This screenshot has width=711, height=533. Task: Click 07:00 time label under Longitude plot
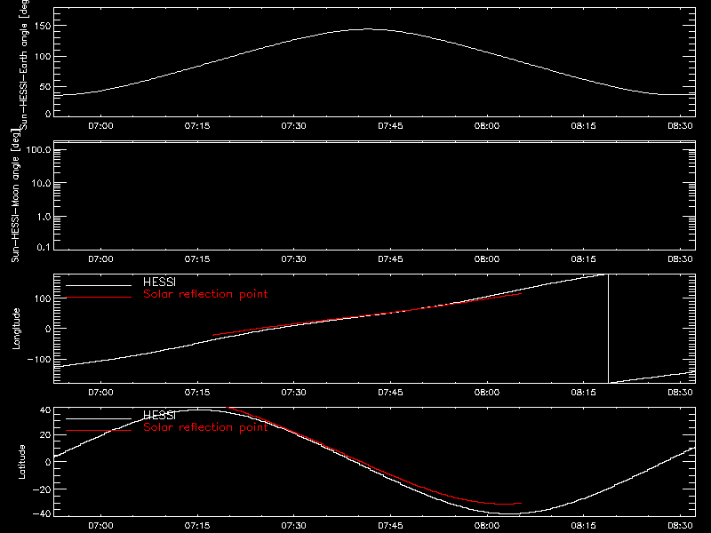(x=100, y=392)
